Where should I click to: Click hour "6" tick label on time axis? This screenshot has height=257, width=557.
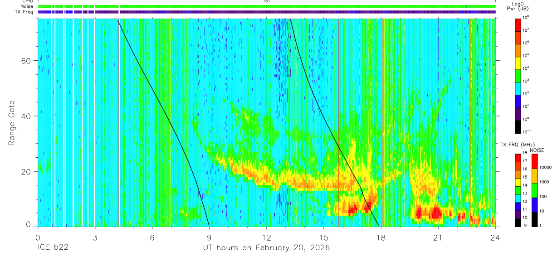click(x=152, y=238)
